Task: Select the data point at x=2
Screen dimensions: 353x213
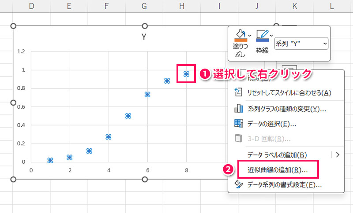Action: [x=70, y=158]
